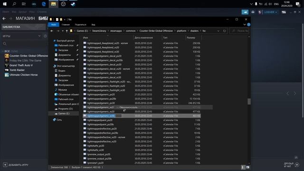Open the LOSIVER account dropdown
The image size is (304, 171).
click(270, 12)
